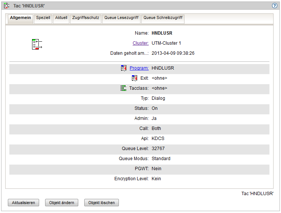Click the Objekt löschen button
This screenshot has width=281, height=213.
[101, 203]
